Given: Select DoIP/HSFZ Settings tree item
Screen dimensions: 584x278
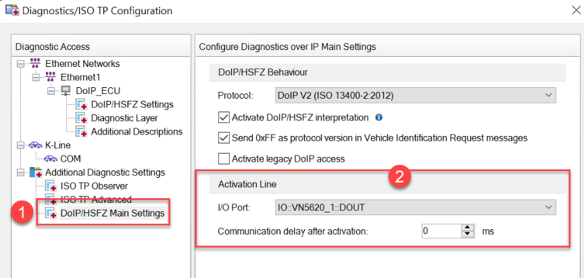Looking at the screenshot, I should pyautogui.click(x=132, y=104).
